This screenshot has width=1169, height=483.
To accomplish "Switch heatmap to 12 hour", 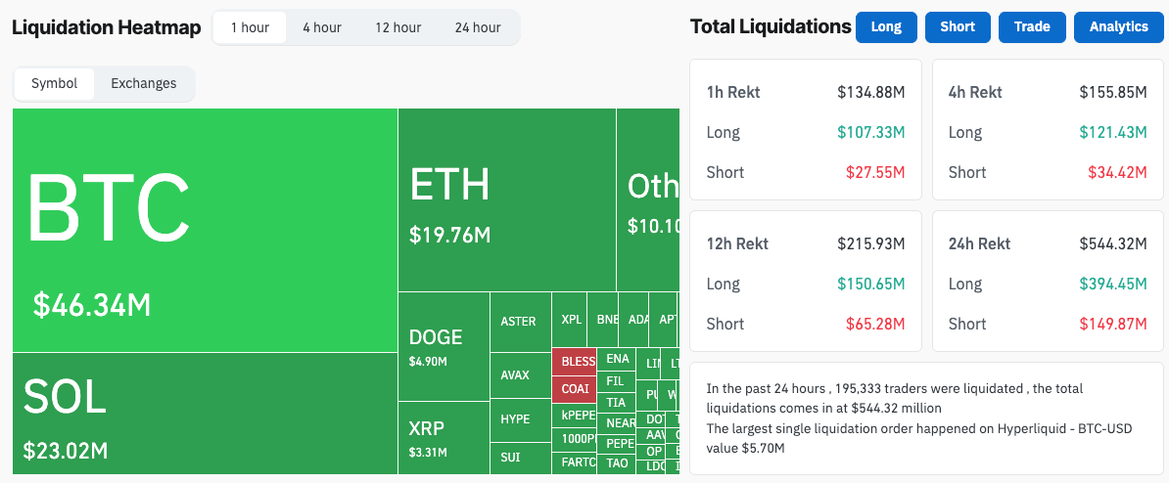I will pos(397,27).
